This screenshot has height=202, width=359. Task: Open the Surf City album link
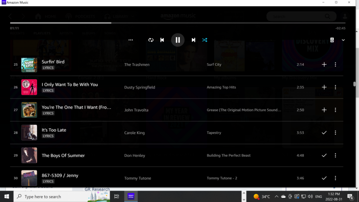click(214, 65)
